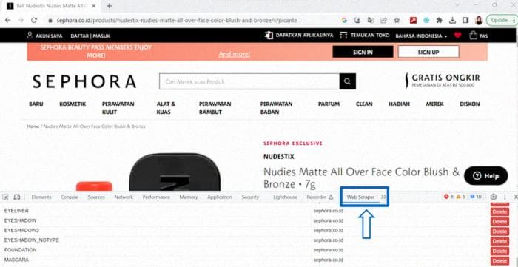518x267 pixels.
Task: Switch to the Performance tab
Action: point(156,197)
